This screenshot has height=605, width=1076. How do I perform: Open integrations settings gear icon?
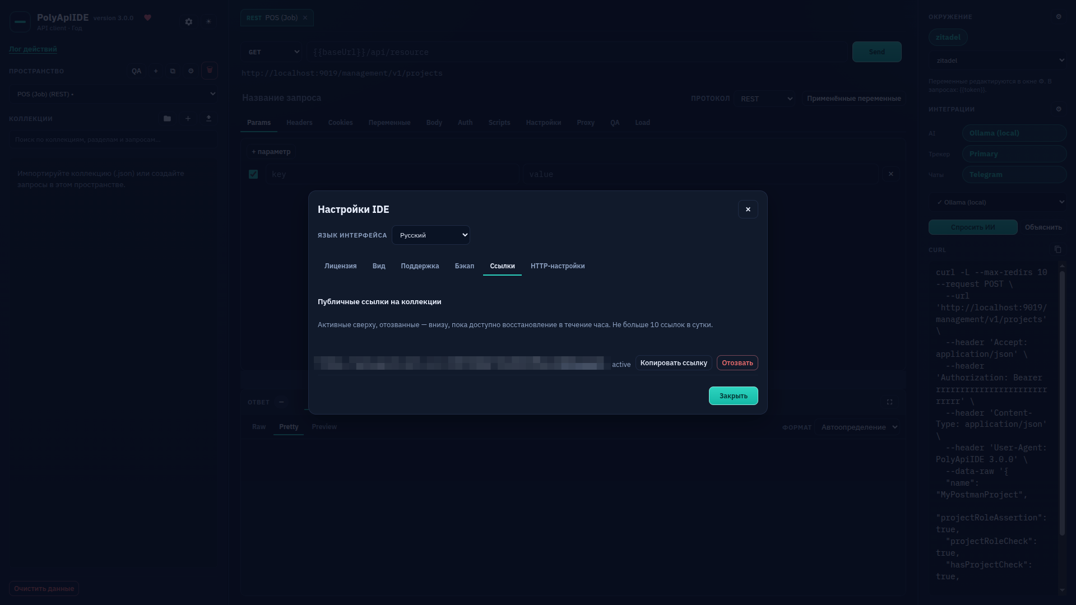click(x=1059, y=109)
